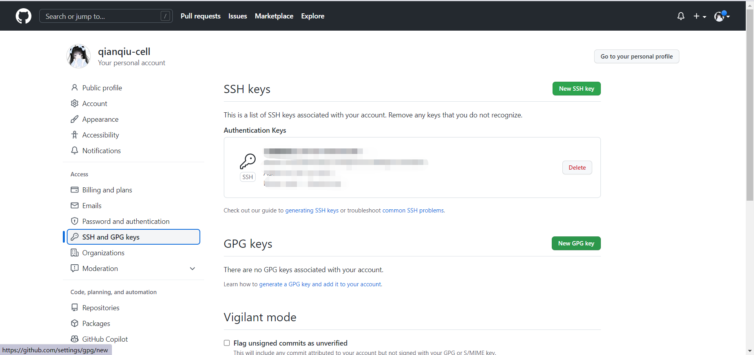754x355 pixels.
Task: Open the generating SSH keys guide link
Action: [x=311, y=210]
